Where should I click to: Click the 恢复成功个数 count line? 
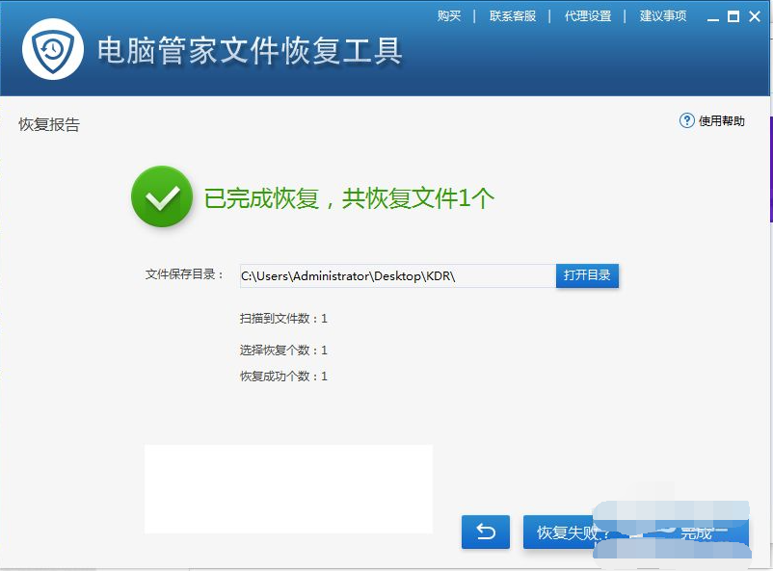(x=283, y=376)
